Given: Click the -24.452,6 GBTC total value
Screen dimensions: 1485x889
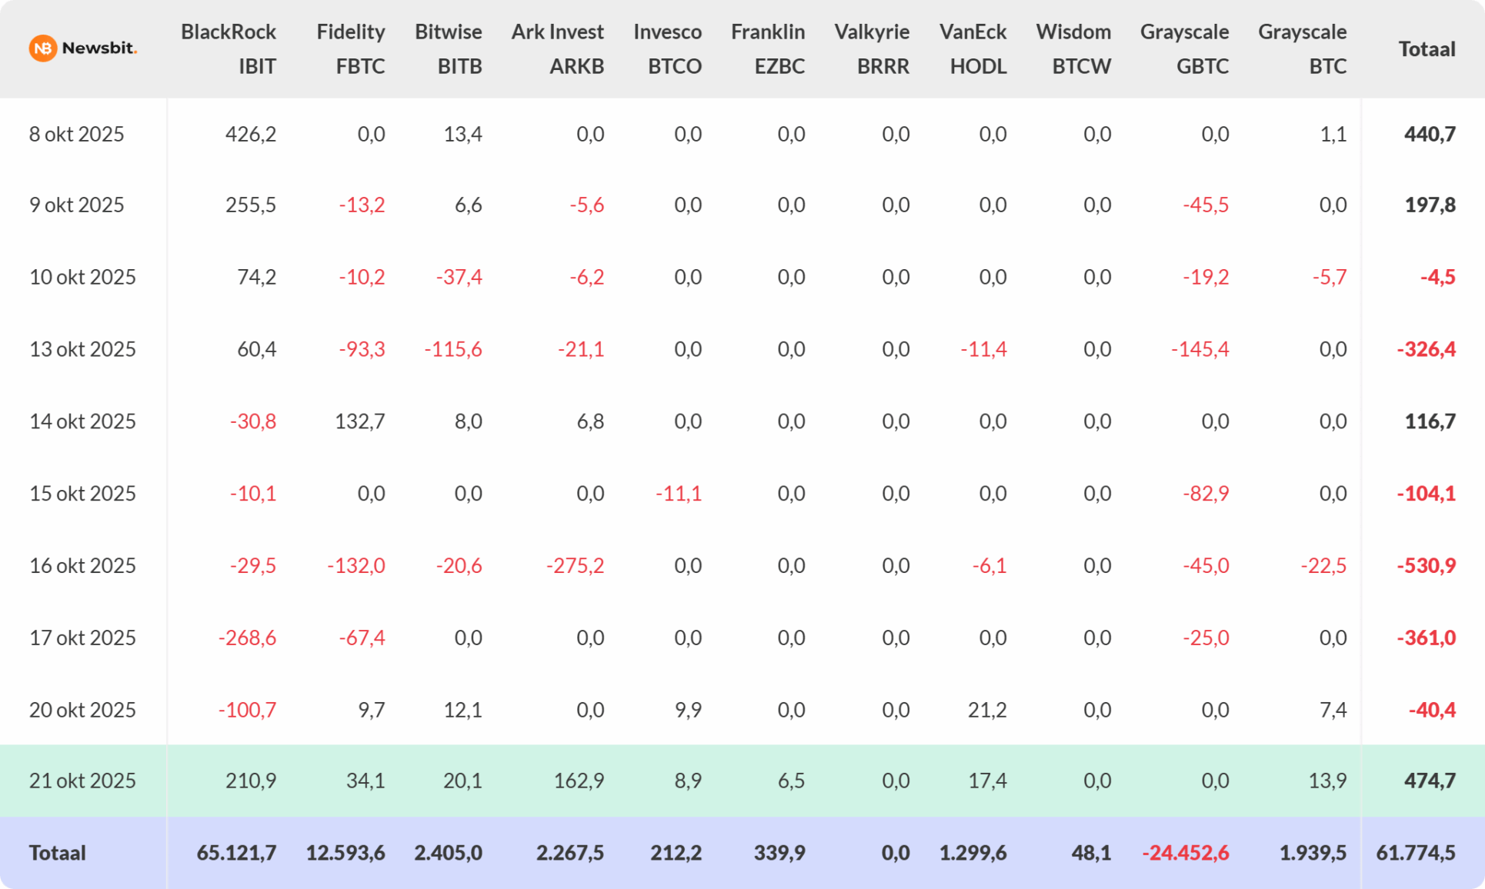Looking at the screenshot, I should pos(1185,853).
